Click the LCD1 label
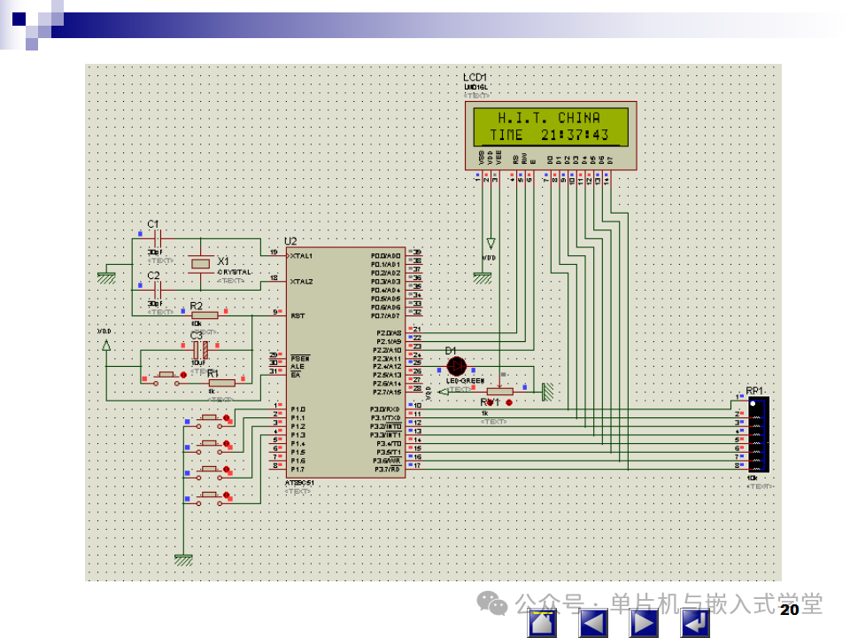Screen dimensions: 850x638 pos(475,77)
